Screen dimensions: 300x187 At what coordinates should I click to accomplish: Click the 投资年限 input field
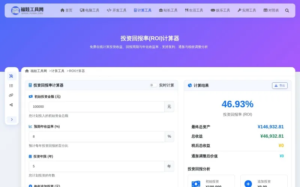click(97, 166)
